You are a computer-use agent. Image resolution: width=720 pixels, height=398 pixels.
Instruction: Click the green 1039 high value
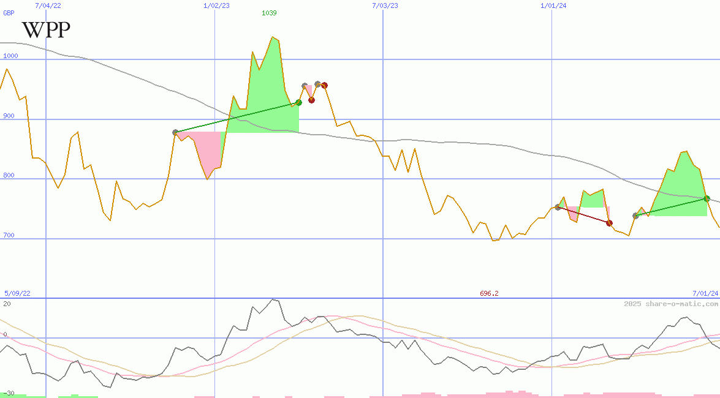pyautogui.click(x=269, y=13)
